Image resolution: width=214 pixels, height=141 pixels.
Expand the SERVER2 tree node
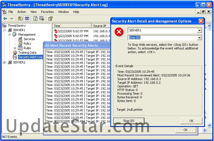pos(4,62)
